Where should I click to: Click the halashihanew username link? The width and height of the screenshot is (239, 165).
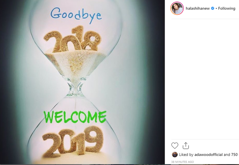tap(198, 8)
